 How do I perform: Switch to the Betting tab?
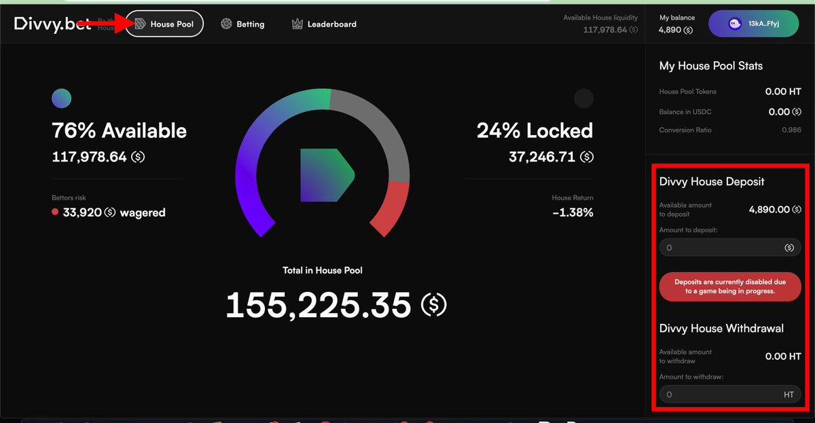coord(242,24)
